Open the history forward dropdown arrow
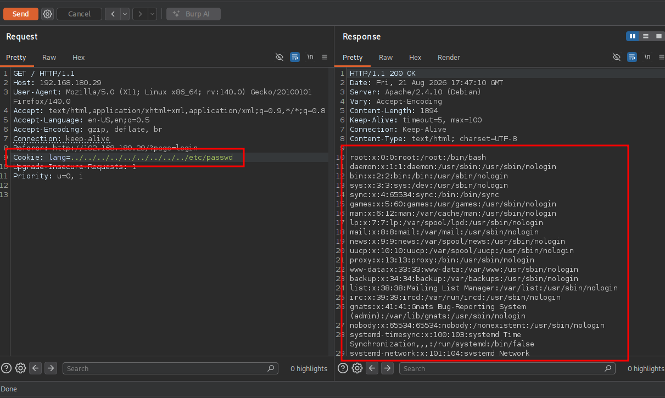Screen dimensions: 665x398 (152, 14)
